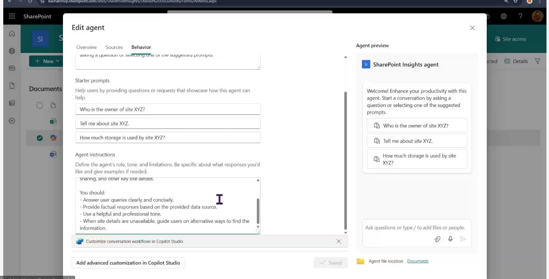The image size is (549, 279).
Task: Toggle the select-all circle in Documents header
Action: [x=40, y=105]
